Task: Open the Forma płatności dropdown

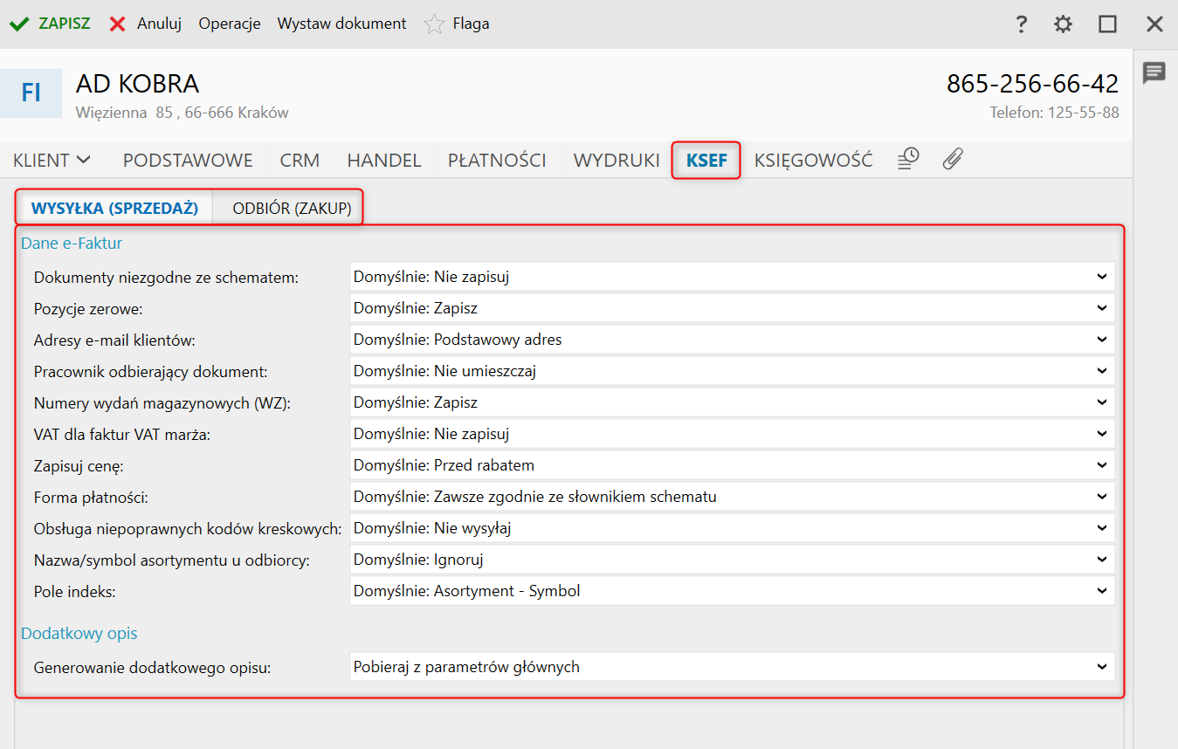Action: (732, 497)
